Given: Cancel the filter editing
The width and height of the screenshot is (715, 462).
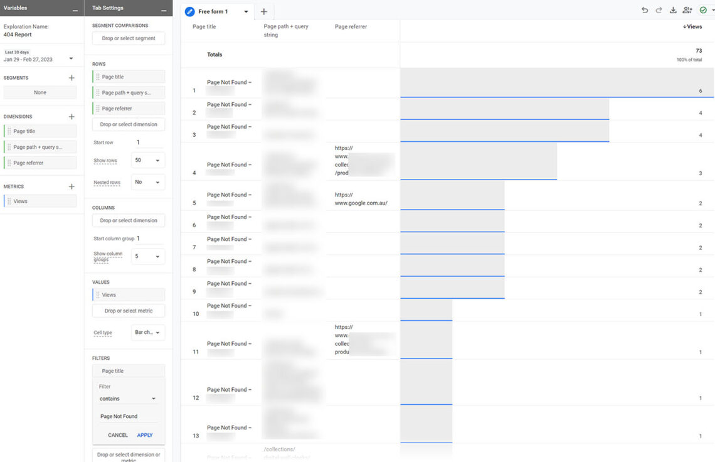Looking at the screenshot, I should click(x=118, y=435).
